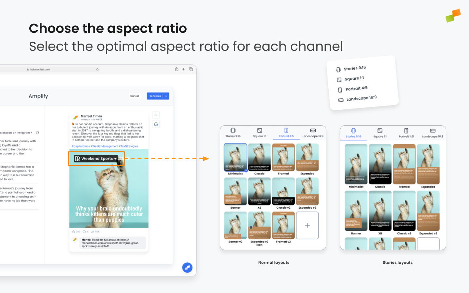469x293 pixels.
Task: Expand the Schedule button's dropdown arrow
Action: point(166,96)
